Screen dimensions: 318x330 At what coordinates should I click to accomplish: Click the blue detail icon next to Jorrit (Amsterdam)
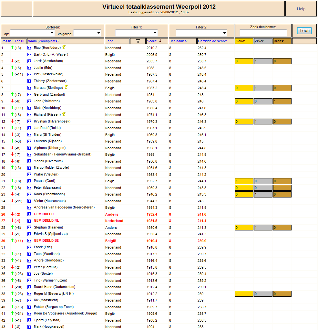click(x=29, y=61)
